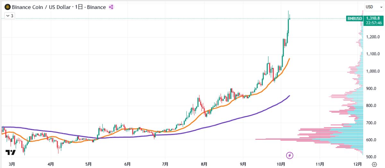Click the 10月 label on the time axis
This screenshot has height=168, width=385.
281,164
